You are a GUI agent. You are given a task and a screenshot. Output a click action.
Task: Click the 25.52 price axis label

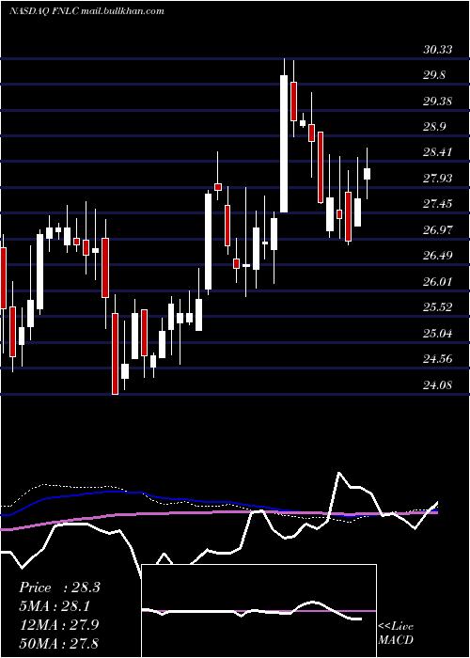[438, 307]
